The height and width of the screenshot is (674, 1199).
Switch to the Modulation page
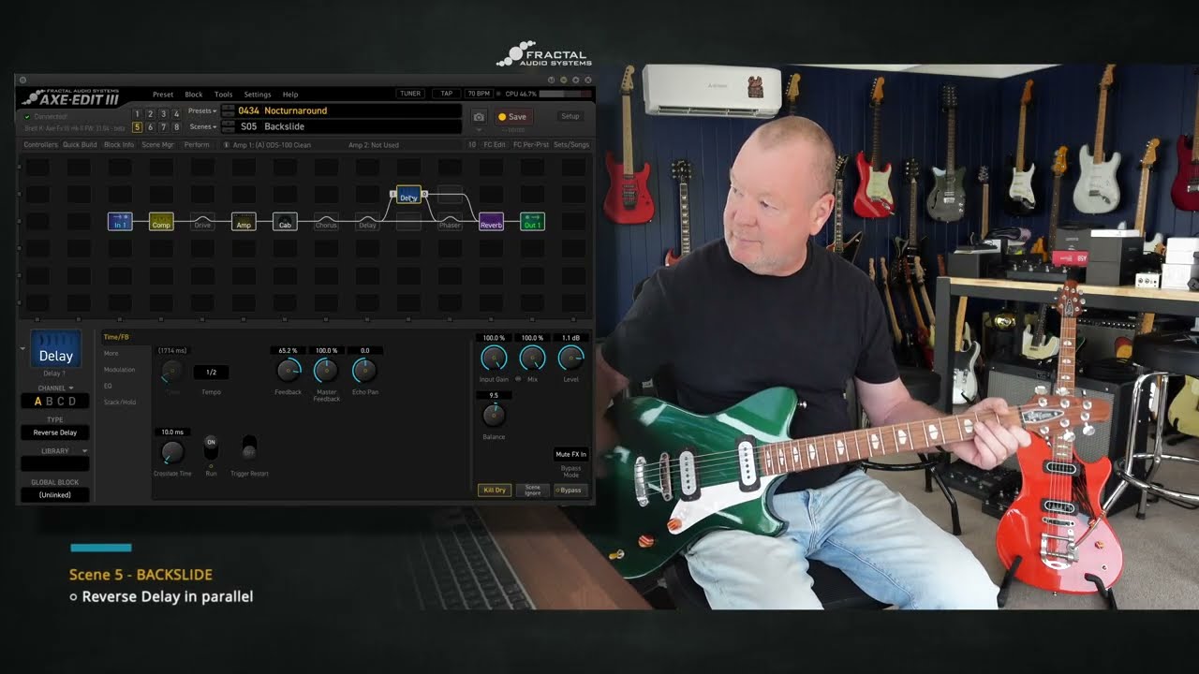(x=119, y=370)
